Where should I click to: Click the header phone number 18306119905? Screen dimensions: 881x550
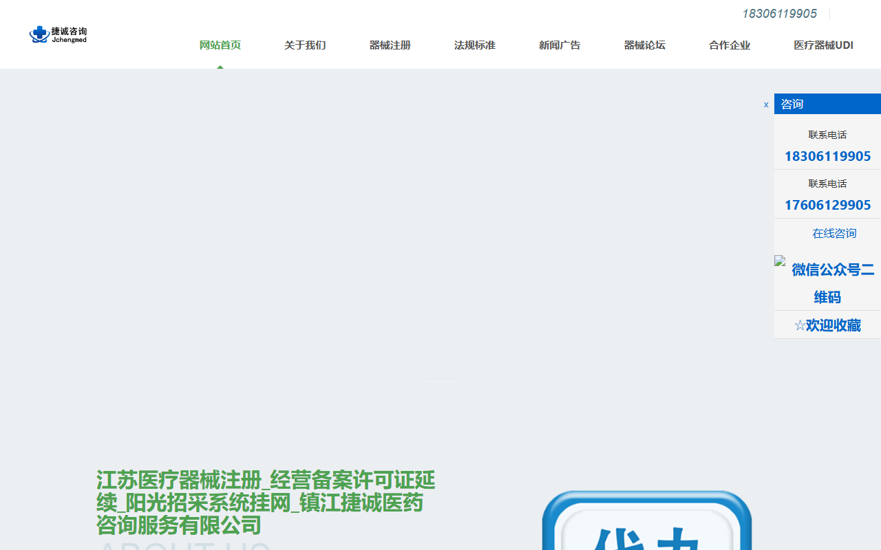point(779,14)
